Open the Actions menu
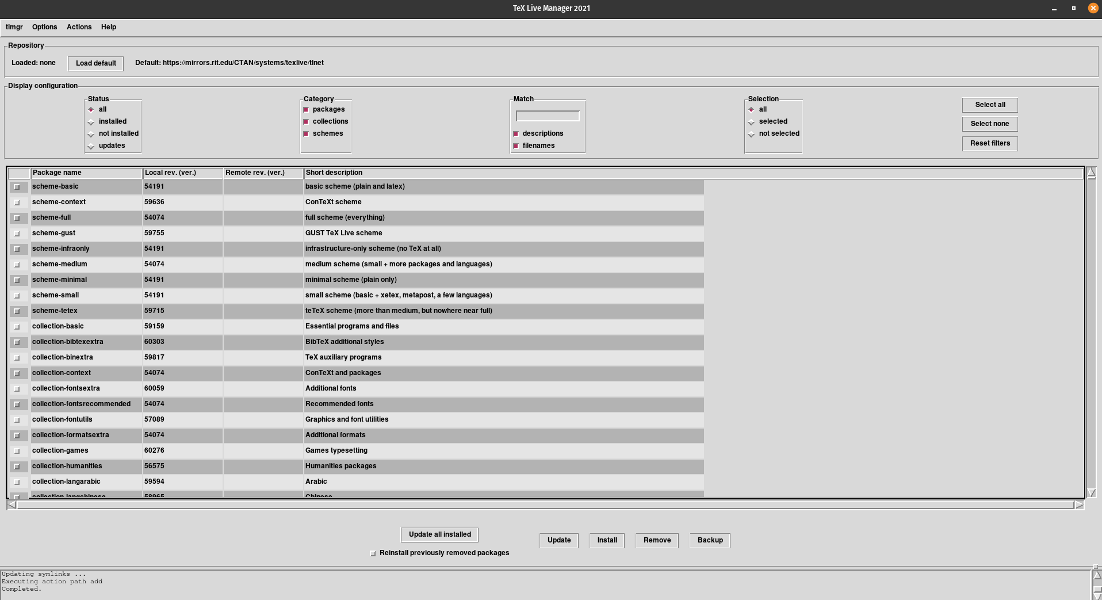This screenshot has height=600, width=1102. pos(79,27)
